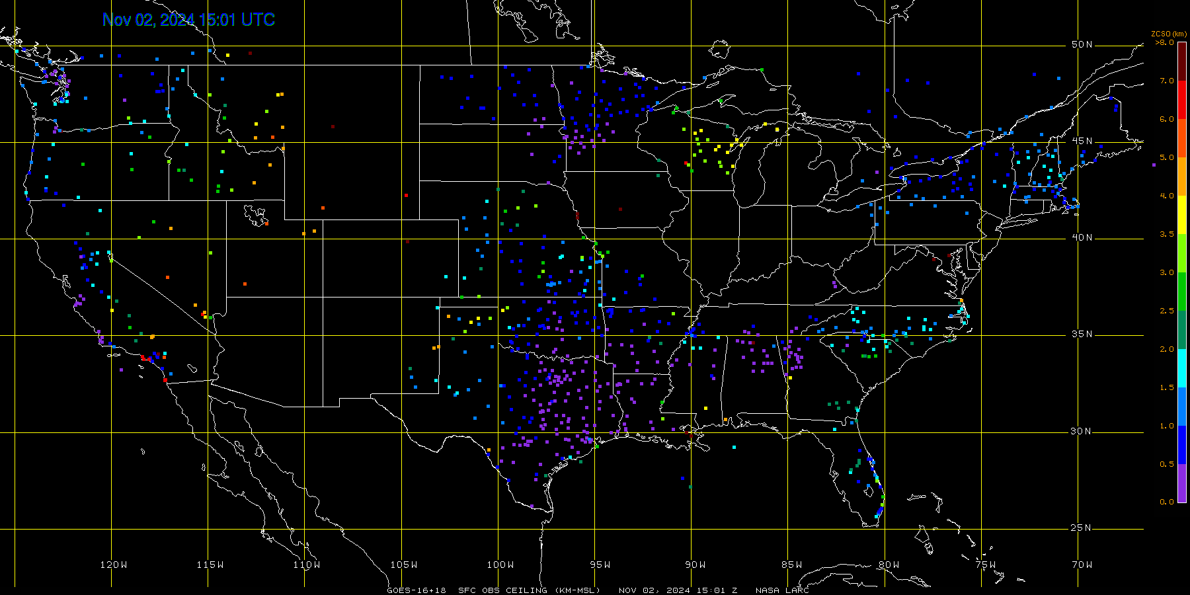
Task: Click the purple 0.0–0.5 km colorbar segment
Action: [x=1181, y=483]
